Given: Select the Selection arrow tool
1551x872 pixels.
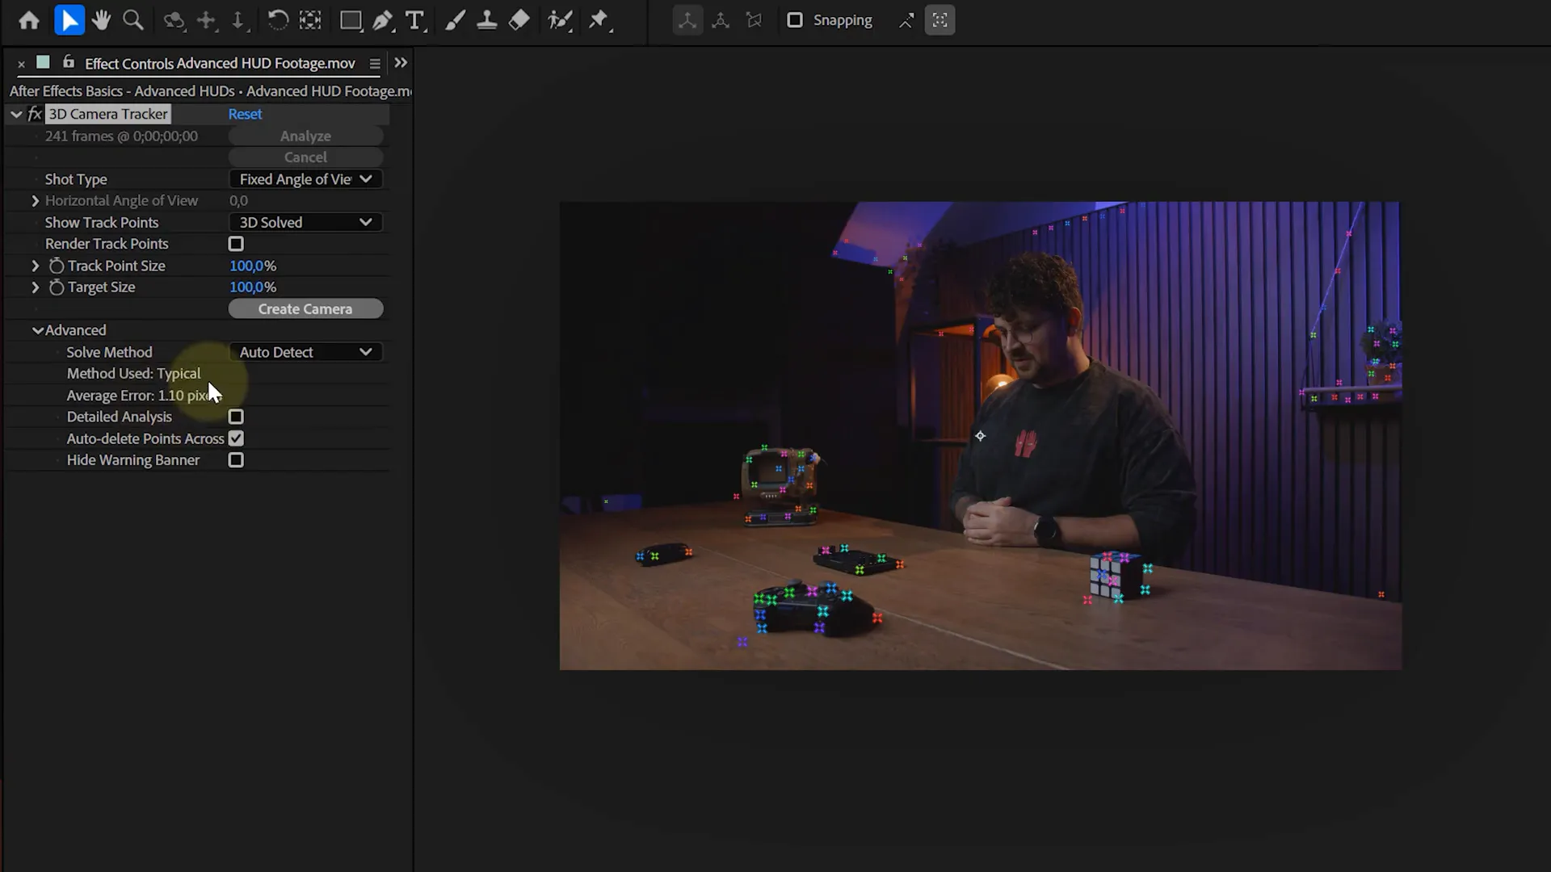Looking at the screenshot, I should pyautogui.click(x=69, y=20).
